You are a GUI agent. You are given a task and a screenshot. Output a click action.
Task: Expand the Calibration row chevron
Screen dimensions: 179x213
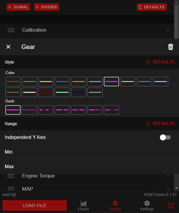coord(168,30)
